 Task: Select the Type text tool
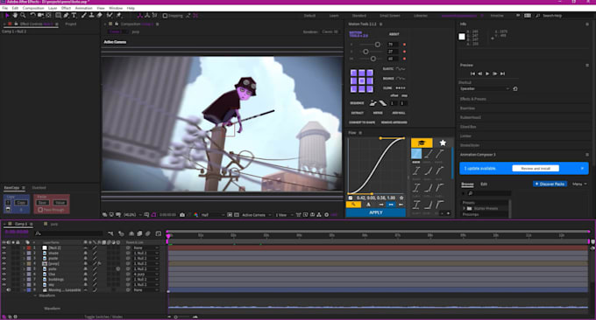click(x=74, y=15)
